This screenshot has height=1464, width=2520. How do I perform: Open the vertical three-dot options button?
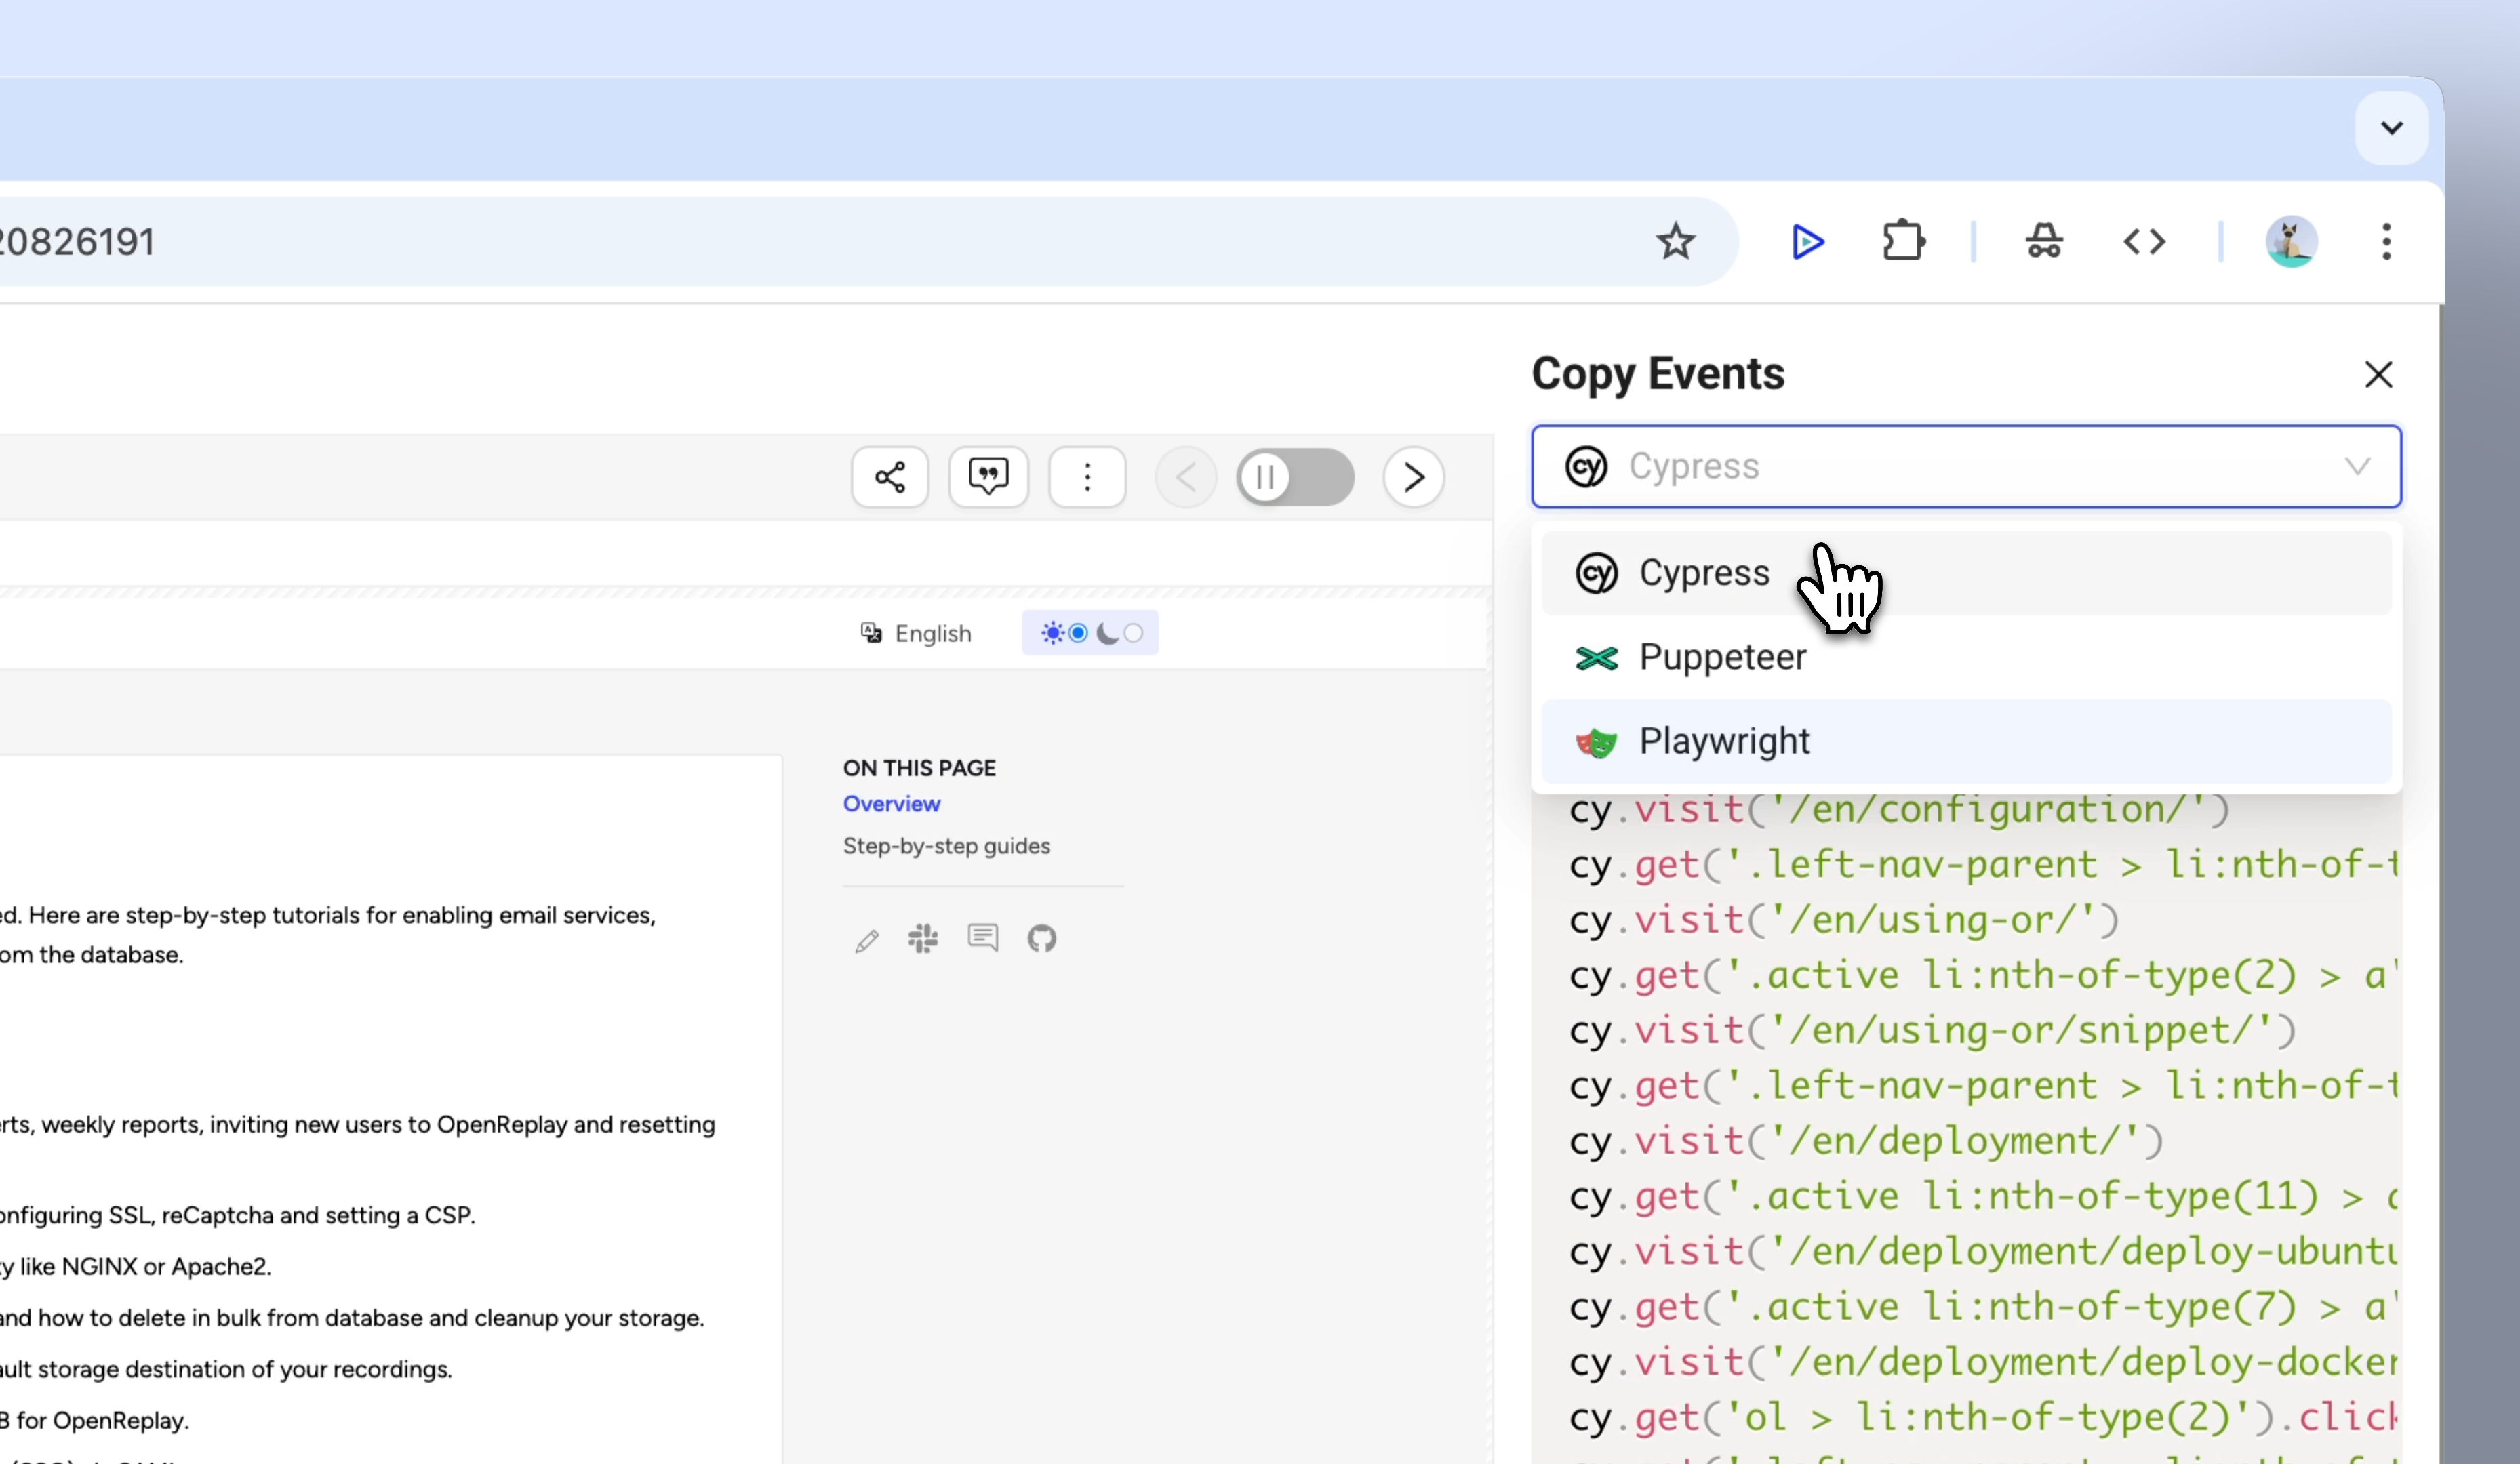[x=1087, y=477]
